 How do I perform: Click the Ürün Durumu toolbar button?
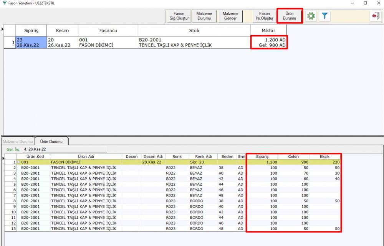pyautogui.click(x=290, y=16)
